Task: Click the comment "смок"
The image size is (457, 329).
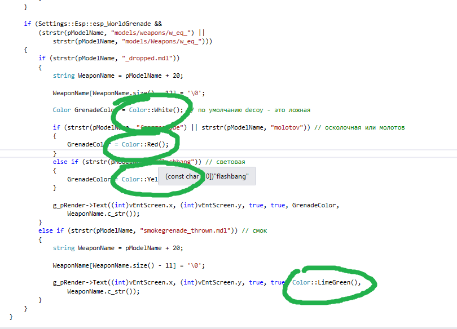Action: (x=254, y=230)
